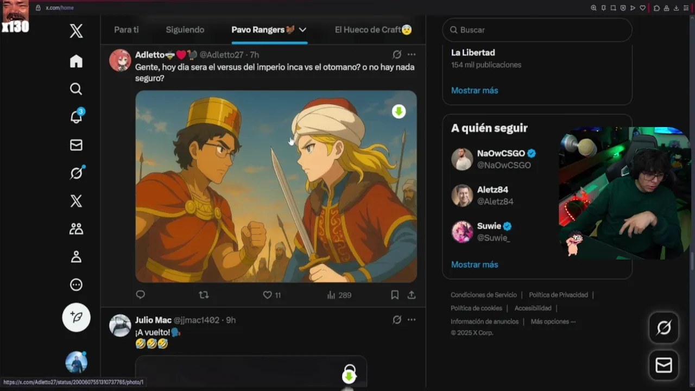Screen dimensions: 695x391
Task: Open the three-dot menu on Adletto's post
Action: (x=412, y=54)
